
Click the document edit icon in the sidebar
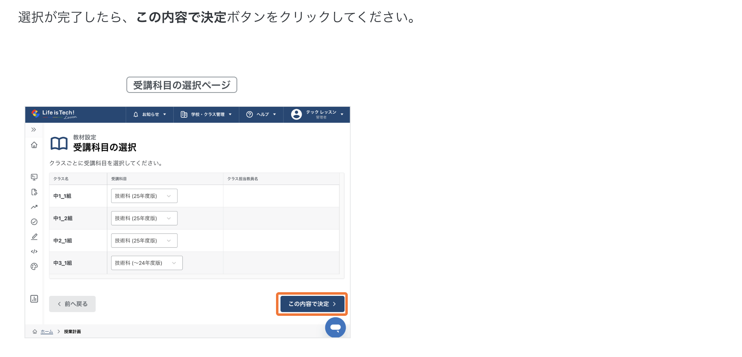click(34, 192)
